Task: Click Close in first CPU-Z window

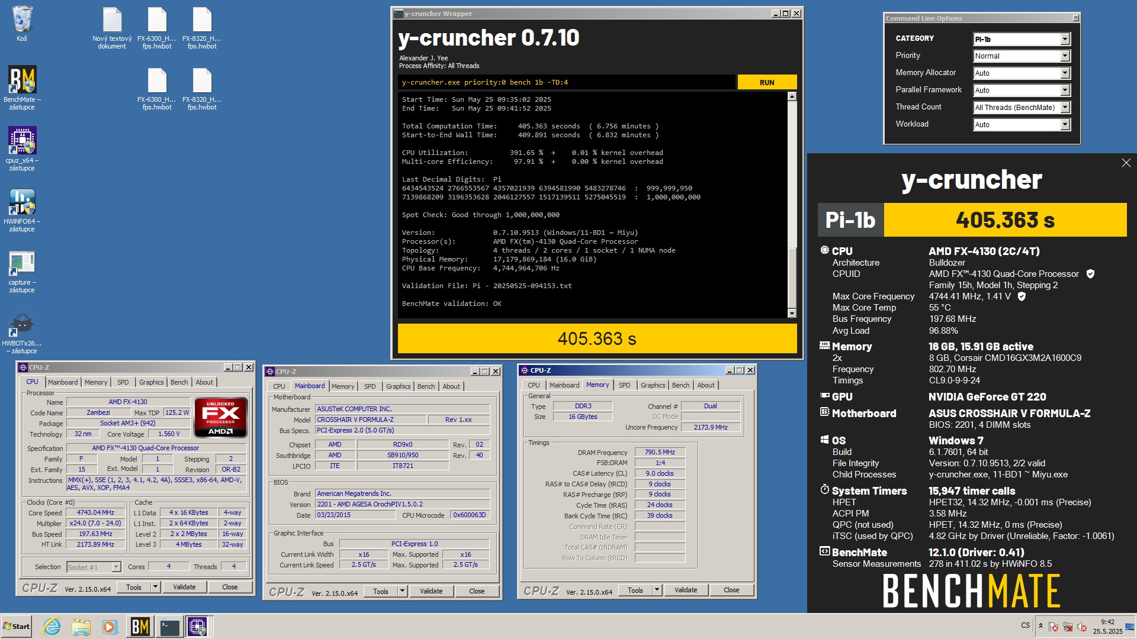Action: click(230, 587)
